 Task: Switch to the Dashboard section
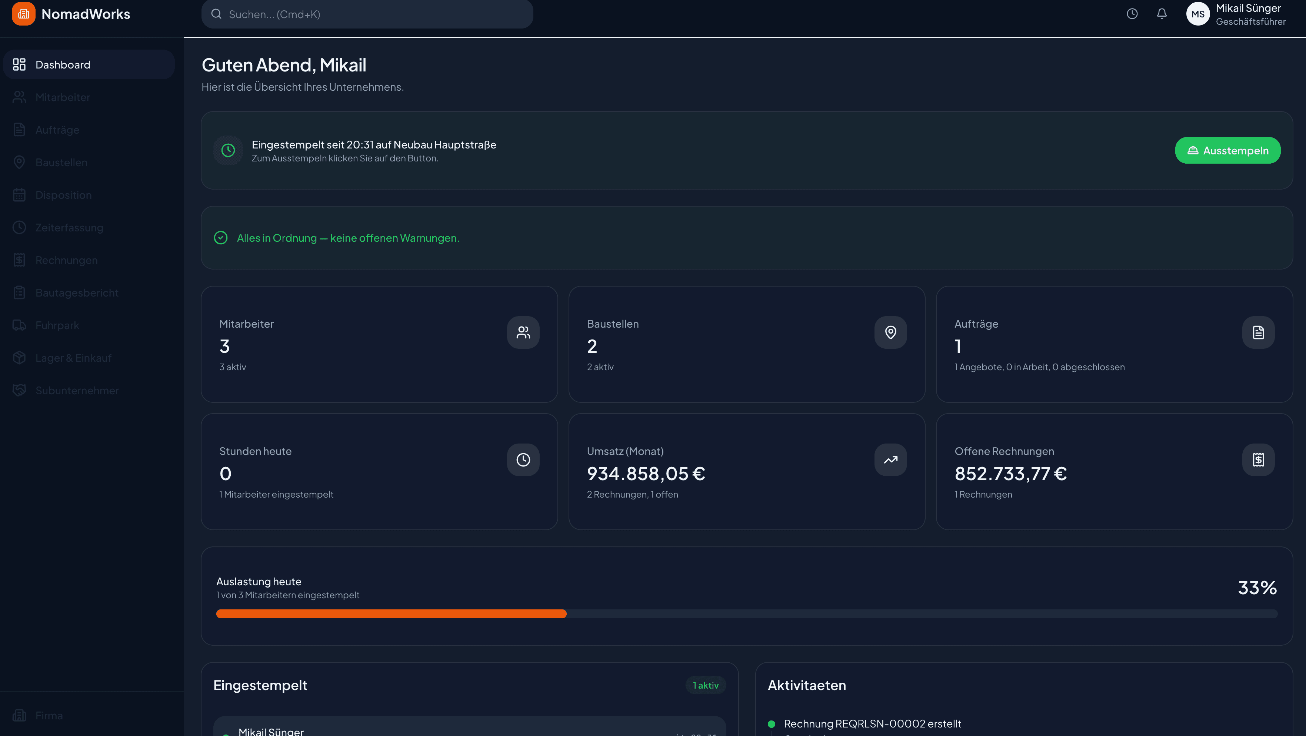(62, 64)
